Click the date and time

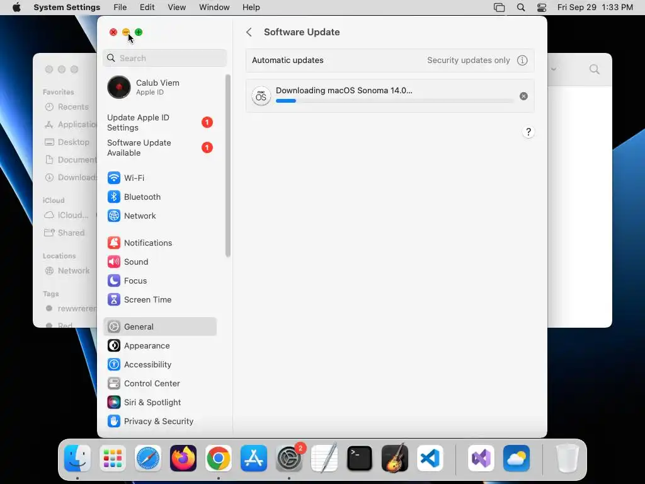coord(595,8)
